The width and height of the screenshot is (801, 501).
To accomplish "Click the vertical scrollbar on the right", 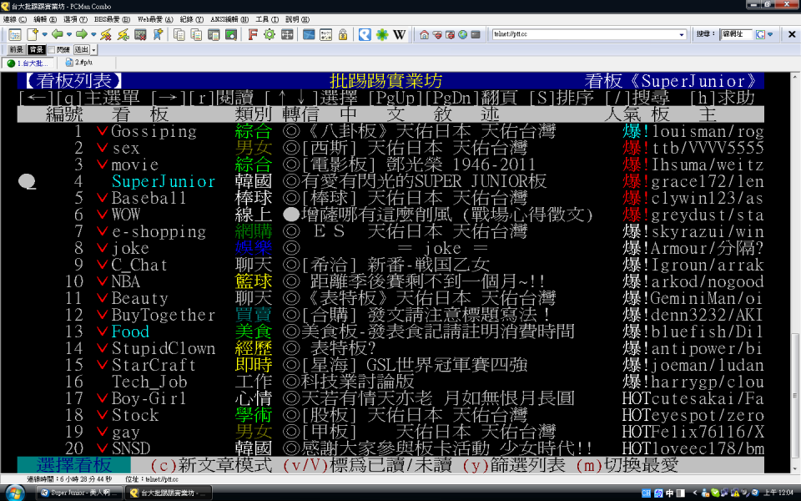I will point(794,272).
